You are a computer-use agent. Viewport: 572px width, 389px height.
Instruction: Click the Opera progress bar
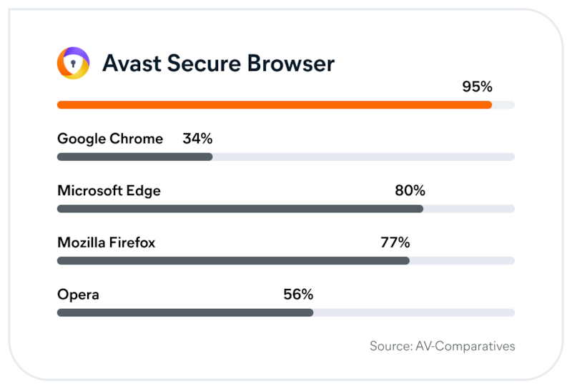tap(184, 312)
